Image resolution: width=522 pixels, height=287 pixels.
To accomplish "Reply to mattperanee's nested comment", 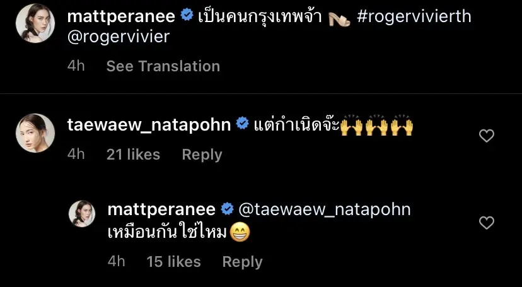I will [x=242, y=262].
